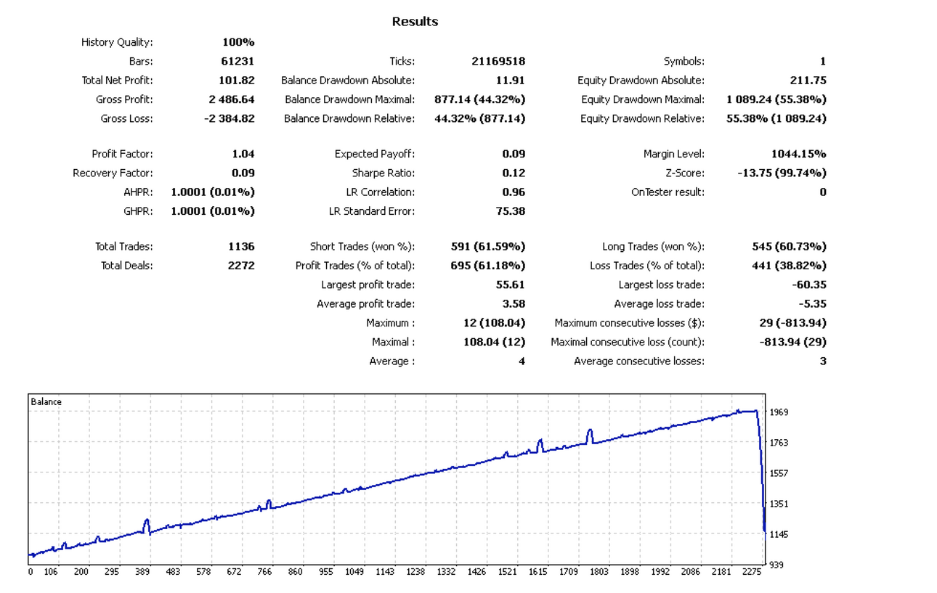Click the AHPR value 1.0001 (0.01%)

[213, 192]
